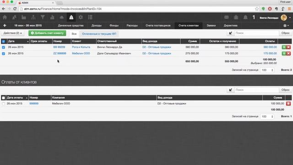Open the org-chart icon in top navigation

pyautogui.click(x=33, y=17)
